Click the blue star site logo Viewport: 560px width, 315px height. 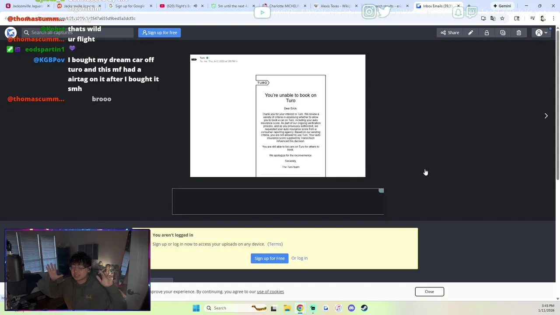coord(11,32)
